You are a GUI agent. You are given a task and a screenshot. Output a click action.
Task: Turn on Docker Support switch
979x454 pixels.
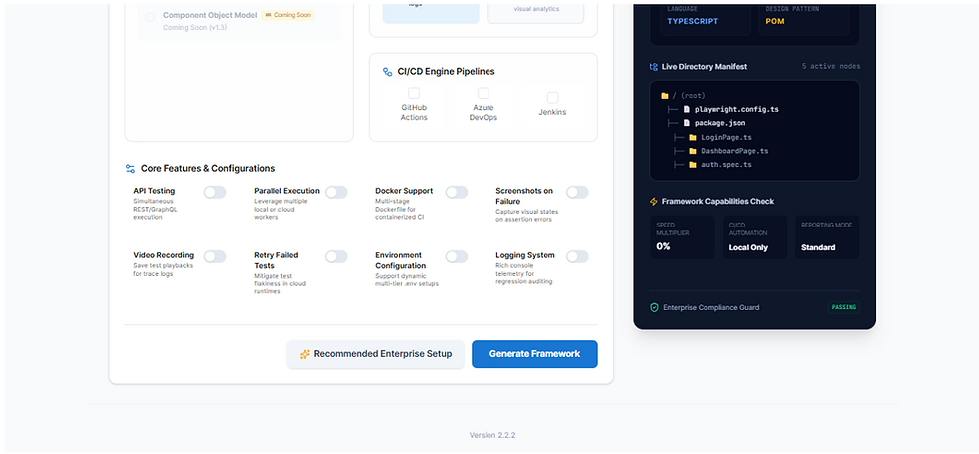point(457,192)
